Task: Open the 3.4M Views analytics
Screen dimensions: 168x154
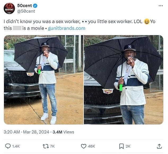Action: pyautogui.click(x=63, y=132)
